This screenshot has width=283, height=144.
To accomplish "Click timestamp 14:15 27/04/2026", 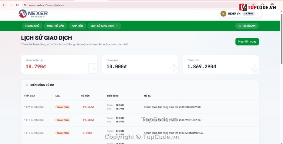I will [x=34, y=120].
